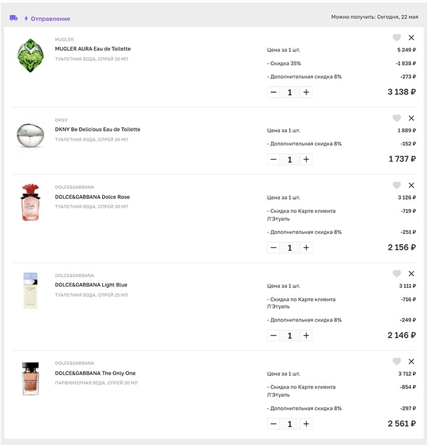Remove The Only One from cart
Image resolution: width=430 pixels, height=445 pixels.
pyautogui.click(x=412, y=362)
